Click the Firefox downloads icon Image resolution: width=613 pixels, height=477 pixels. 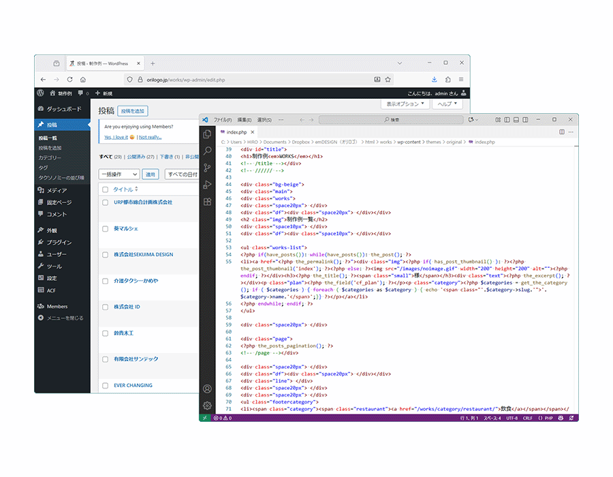point(434,80)
